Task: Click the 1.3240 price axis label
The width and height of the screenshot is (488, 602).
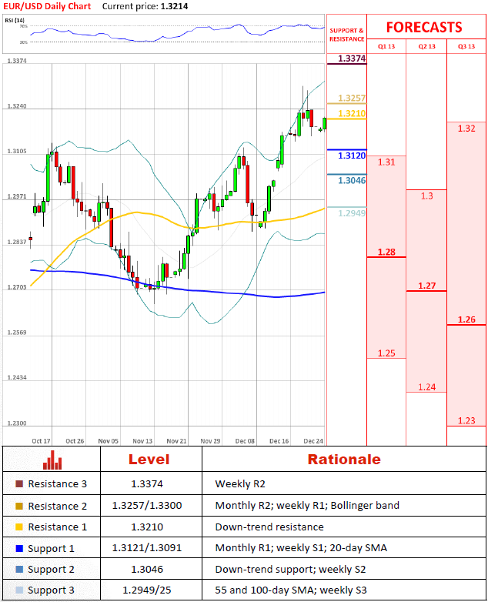Action: coord(17,106)
